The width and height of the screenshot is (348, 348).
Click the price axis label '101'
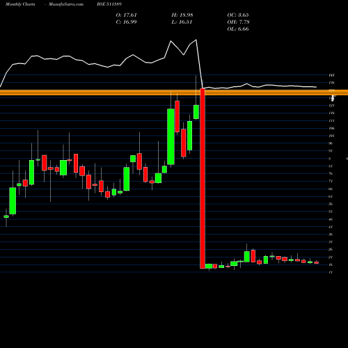tap(331, 136)
